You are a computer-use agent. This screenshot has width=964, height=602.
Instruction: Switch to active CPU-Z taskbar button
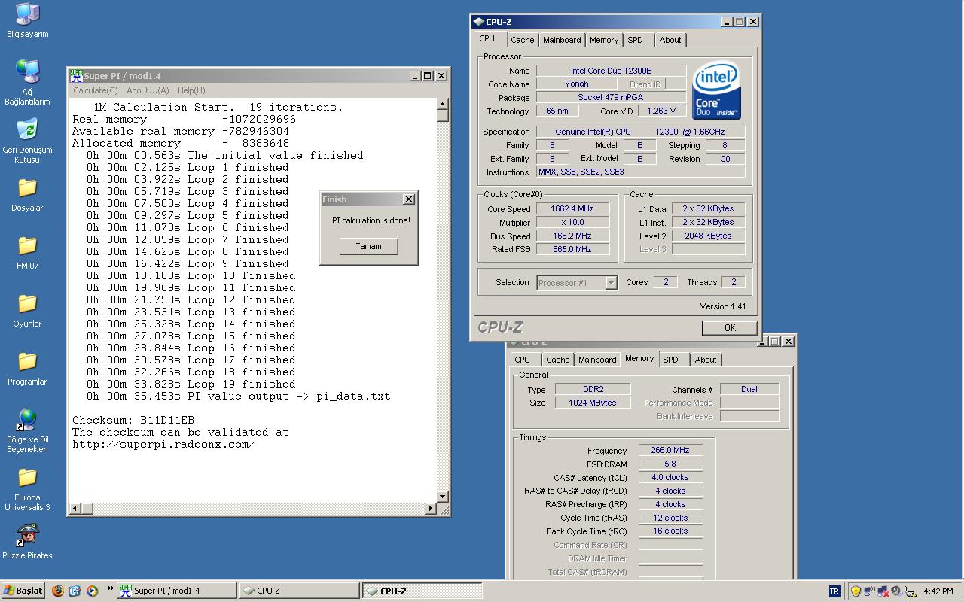pos(422,591)
